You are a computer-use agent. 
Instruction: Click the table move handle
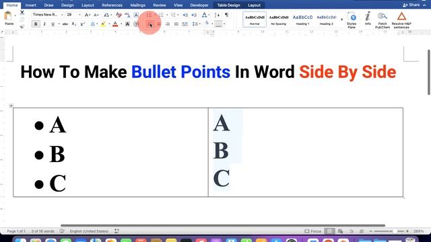click(x=11, y=106)
